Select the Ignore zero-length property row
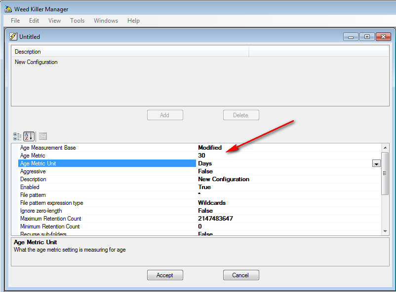 (x=107, y=211)
